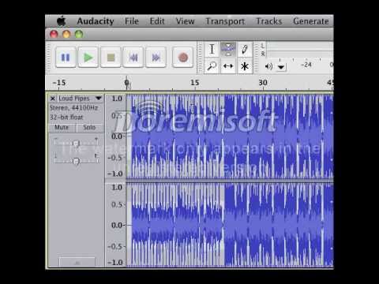Click the 30 second mark on timeline

263,83
